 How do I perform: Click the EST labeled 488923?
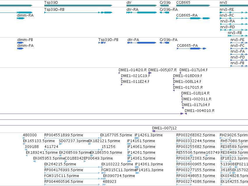click(x=110, y=182)
